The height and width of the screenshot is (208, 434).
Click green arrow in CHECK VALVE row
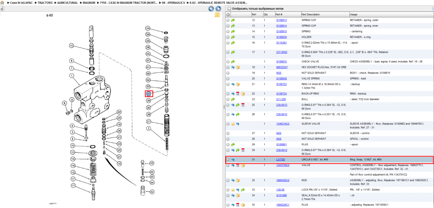[233, 61]
